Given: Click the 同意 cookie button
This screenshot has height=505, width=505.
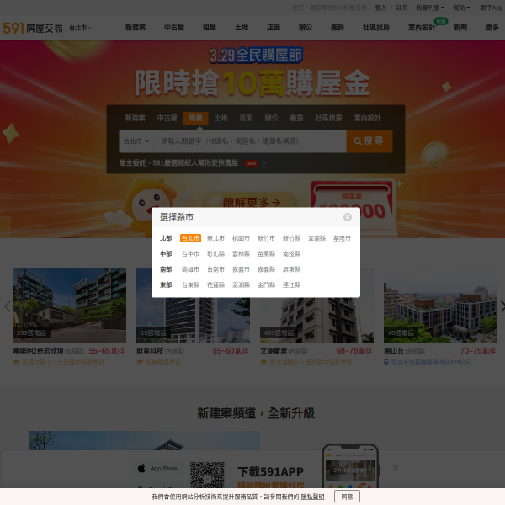Looking at the screenshot, I should coord(347,497).
